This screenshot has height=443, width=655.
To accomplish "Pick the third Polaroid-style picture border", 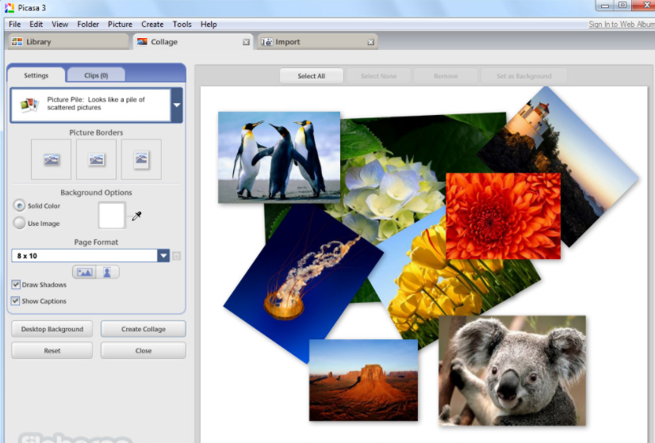I will coord(141,159).
